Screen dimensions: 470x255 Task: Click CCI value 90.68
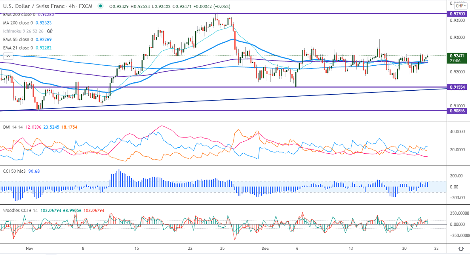point(34,171)
